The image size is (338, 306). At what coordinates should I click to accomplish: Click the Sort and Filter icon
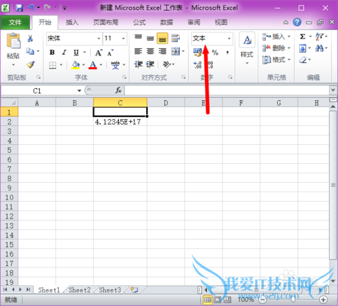click(319, 37)
